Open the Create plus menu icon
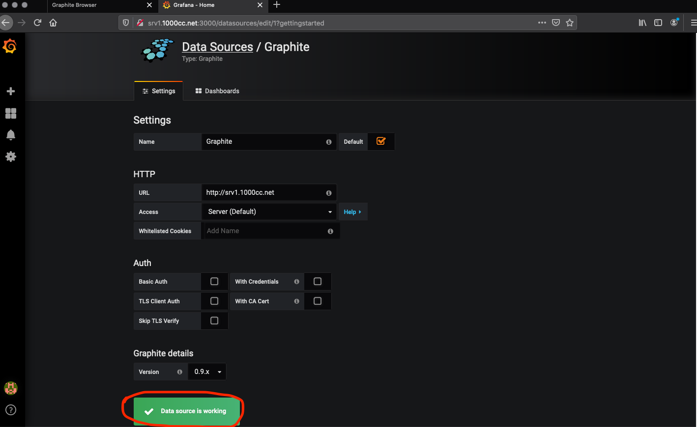The width and height of the screenshot is (697, 427). tap(10, 91)
